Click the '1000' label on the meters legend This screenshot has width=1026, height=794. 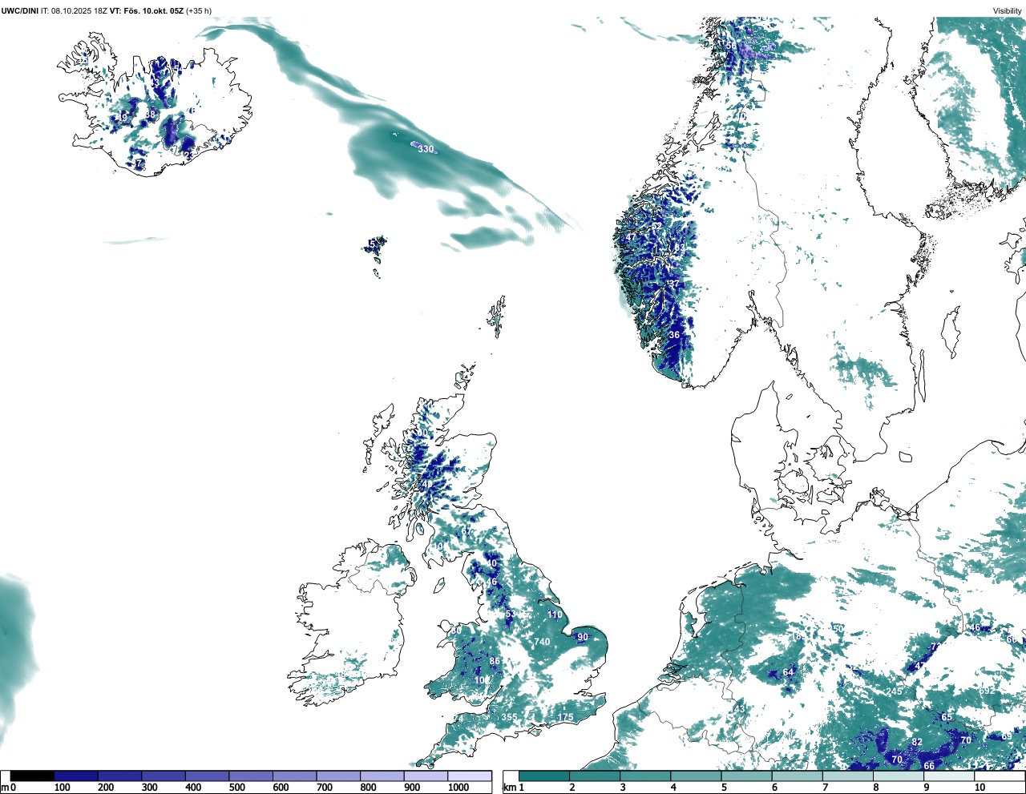pyautogui.click(x=458, y=788)
